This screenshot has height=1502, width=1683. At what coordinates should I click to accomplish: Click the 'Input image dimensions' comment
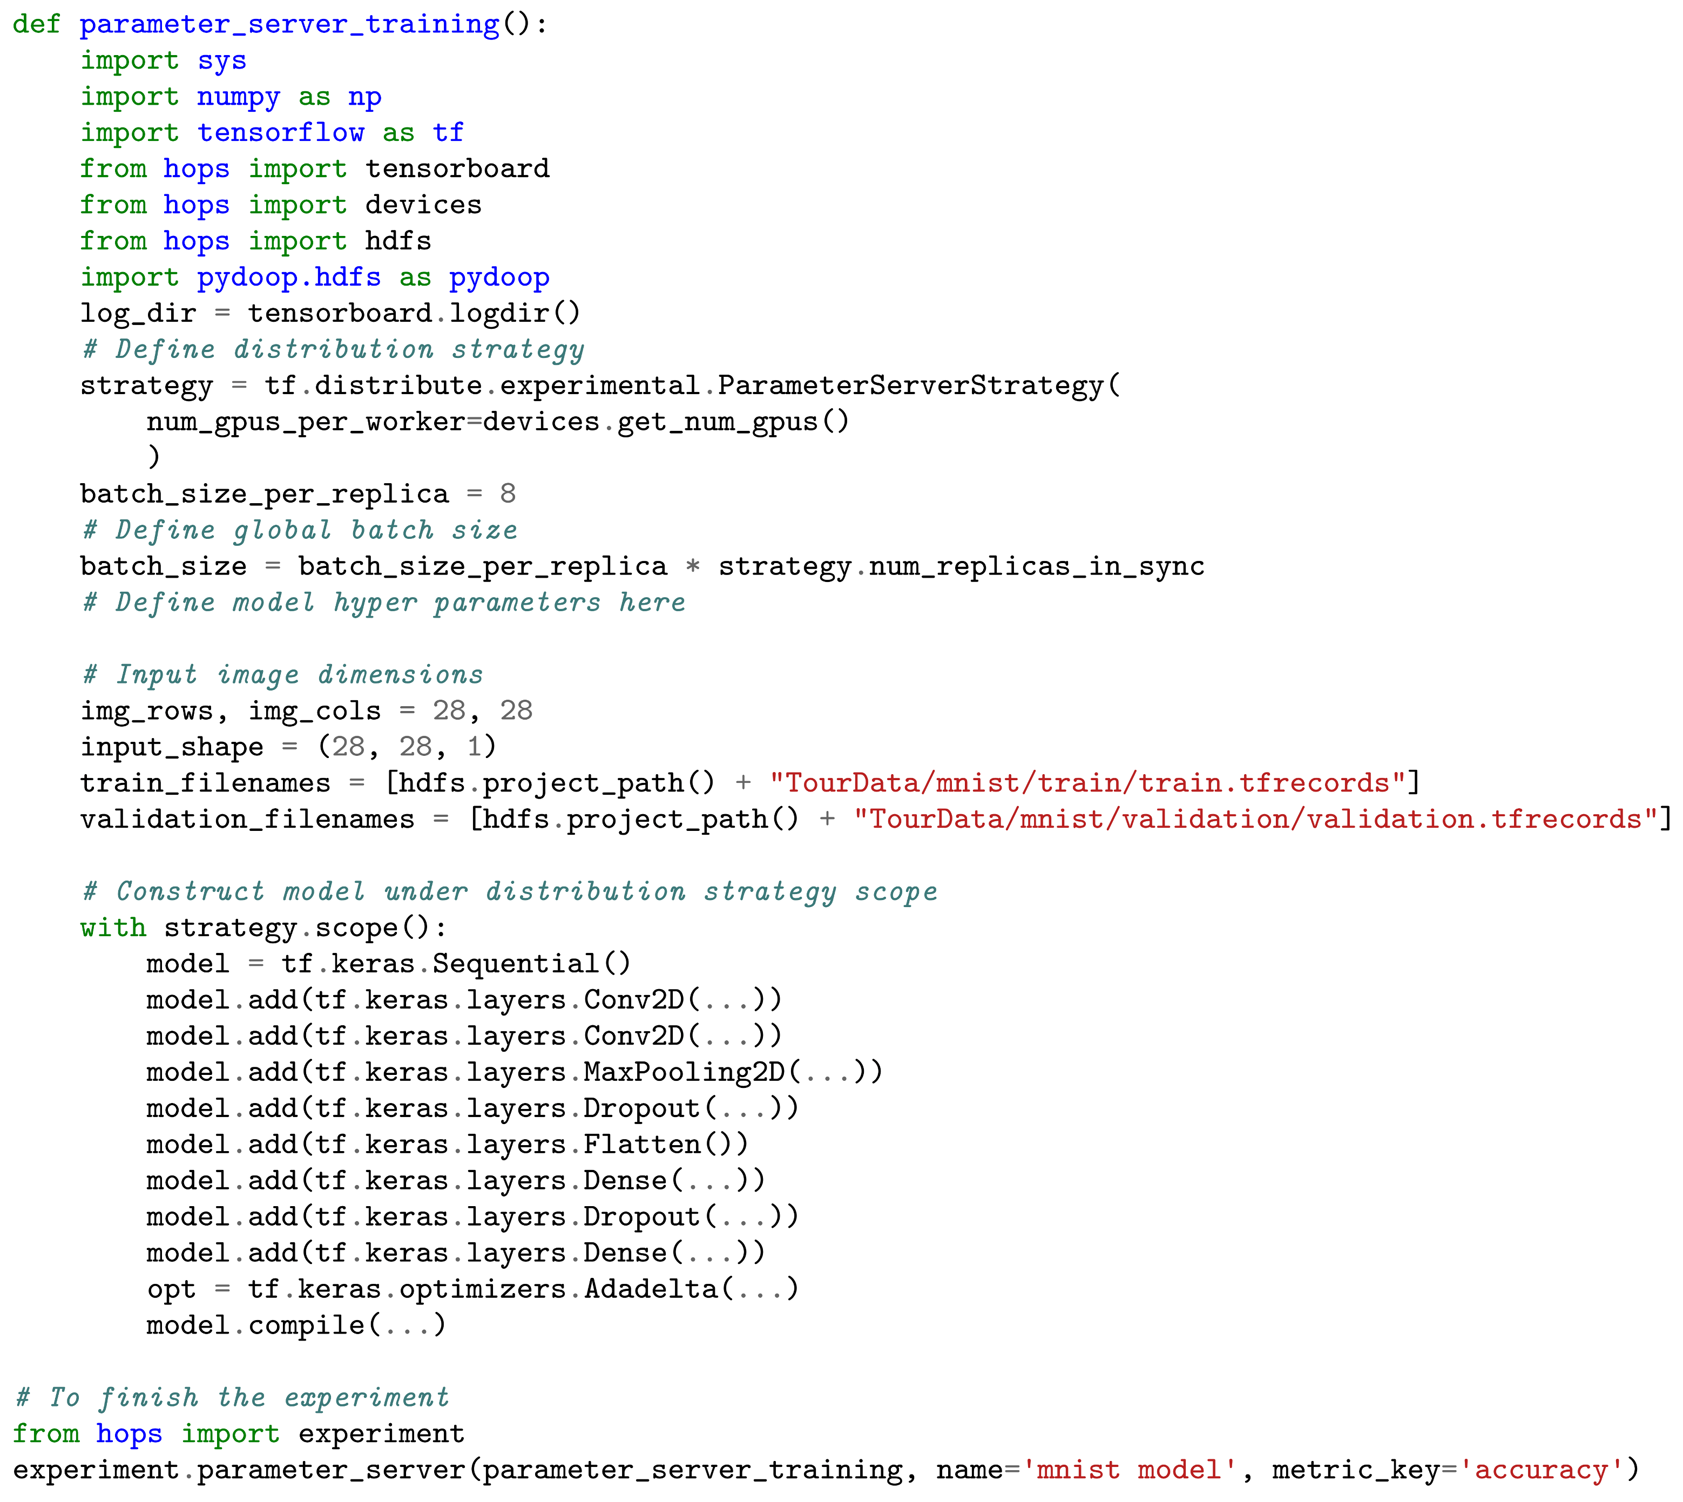(x=282, y=675)
